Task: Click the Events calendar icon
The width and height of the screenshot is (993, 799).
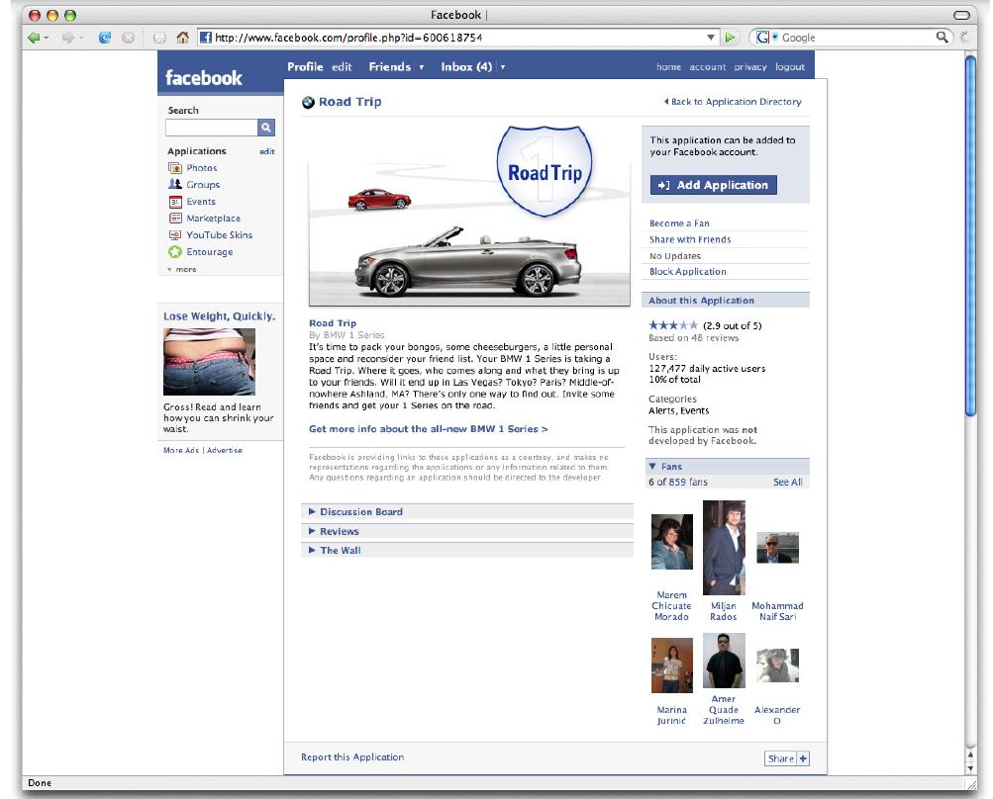Action: click(175, 202)
